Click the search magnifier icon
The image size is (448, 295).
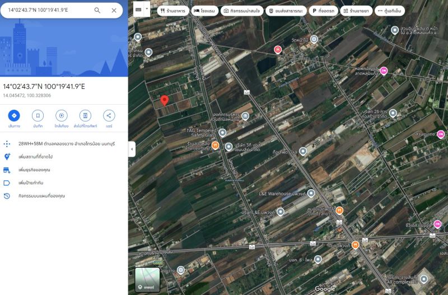(x=97, y=10)
